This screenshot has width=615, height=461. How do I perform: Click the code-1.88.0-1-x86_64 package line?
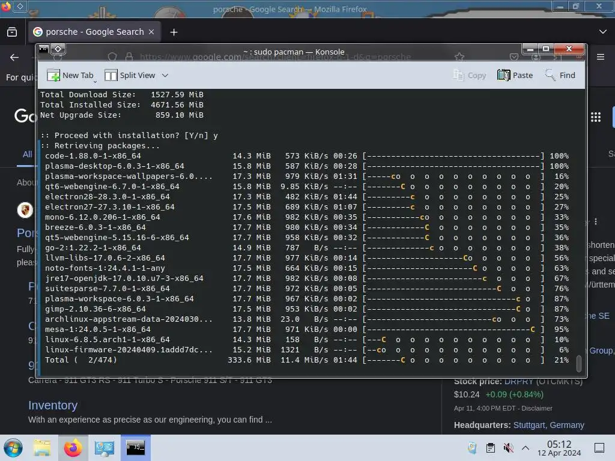(307, 155)
